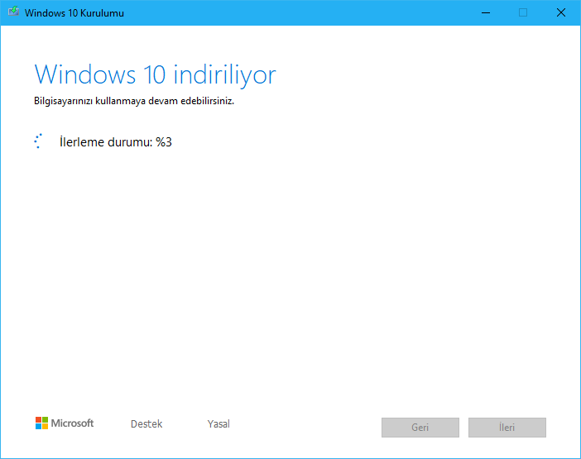Click the 'Windows 10 indiriliyor' heading

pyautogui.click(x=155, y=74)
